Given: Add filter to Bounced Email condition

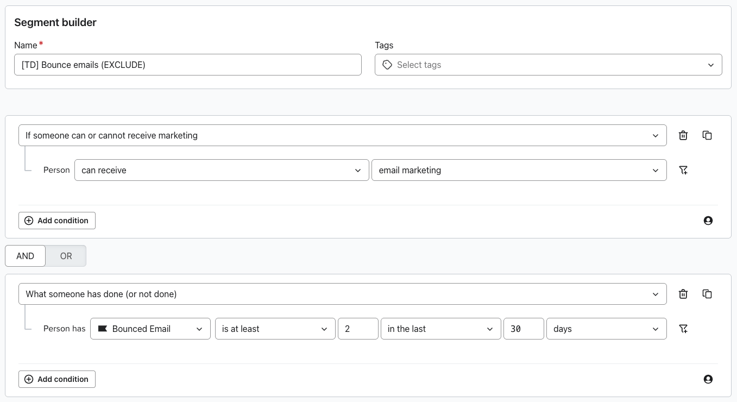Looking at the screenshot, I should coord(683,329).
